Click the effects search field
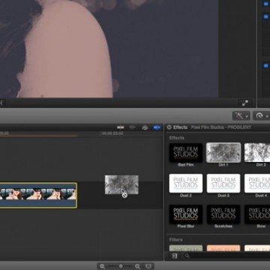The width and height of the screenshot is (270, 270). click(x=226, y=256)
